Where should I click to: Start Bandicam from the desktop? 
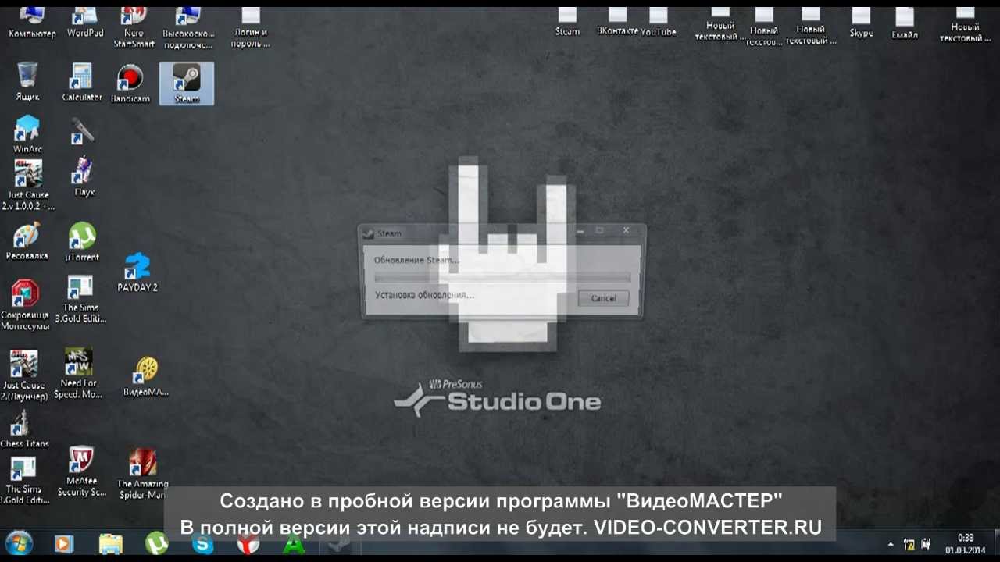coord(130,84)
